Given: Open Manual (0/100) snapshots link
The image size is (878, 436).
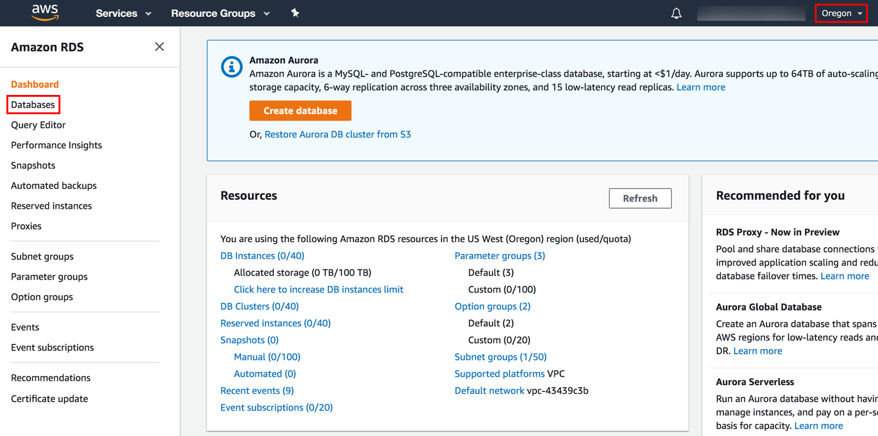Looking at the screenshot, I should 267,357.
